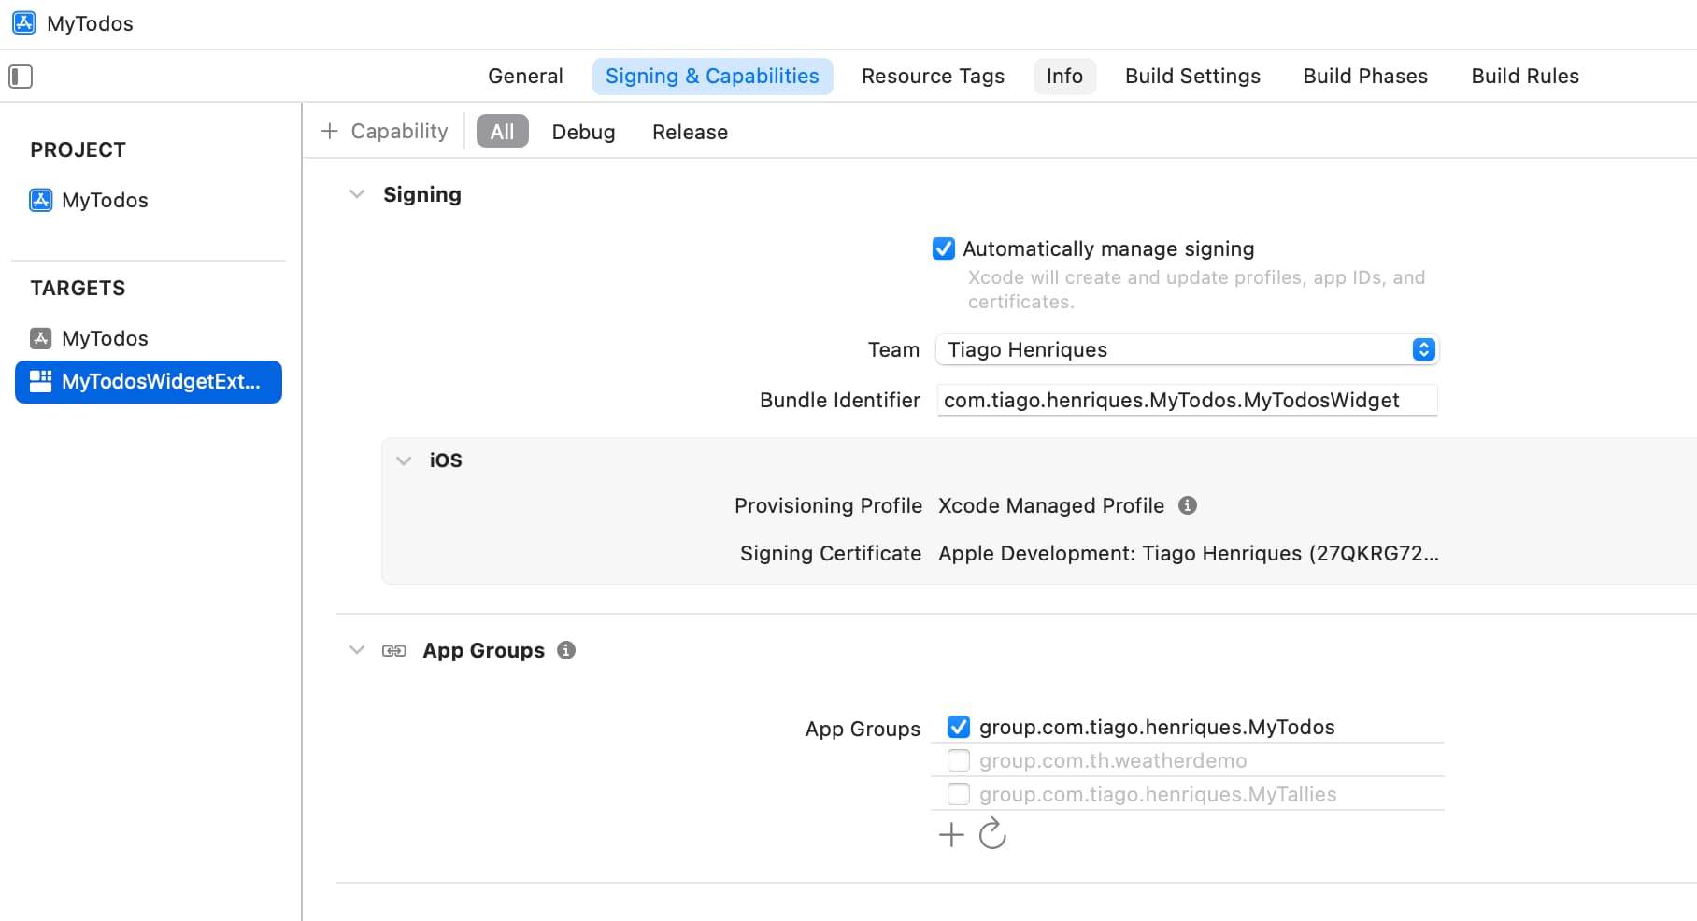The height and width of the screenshot is (921, 1697).
Task: Switch to the General tab
Action: (x=525, y=77)
